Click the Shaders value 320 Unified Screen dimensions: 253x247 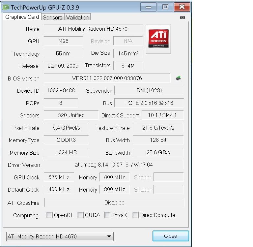(x=71, y=115)
